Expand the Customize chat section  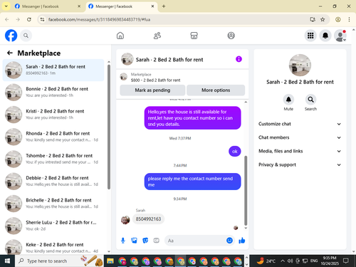pyautogui.click(x=300, y=124)
